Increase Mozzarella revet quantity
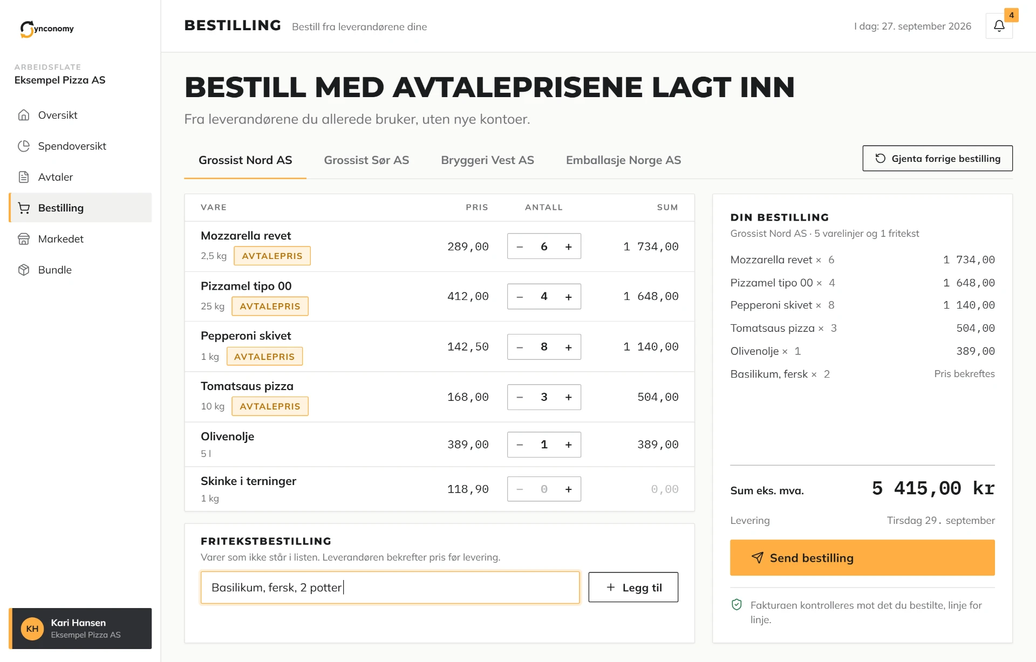This screenshot has width=1036, height=662. coord(568,247)
